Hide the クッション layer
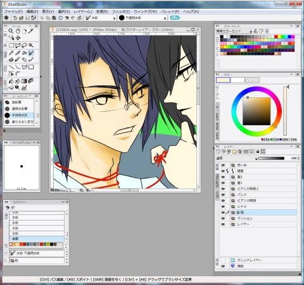 pos(223,218)
